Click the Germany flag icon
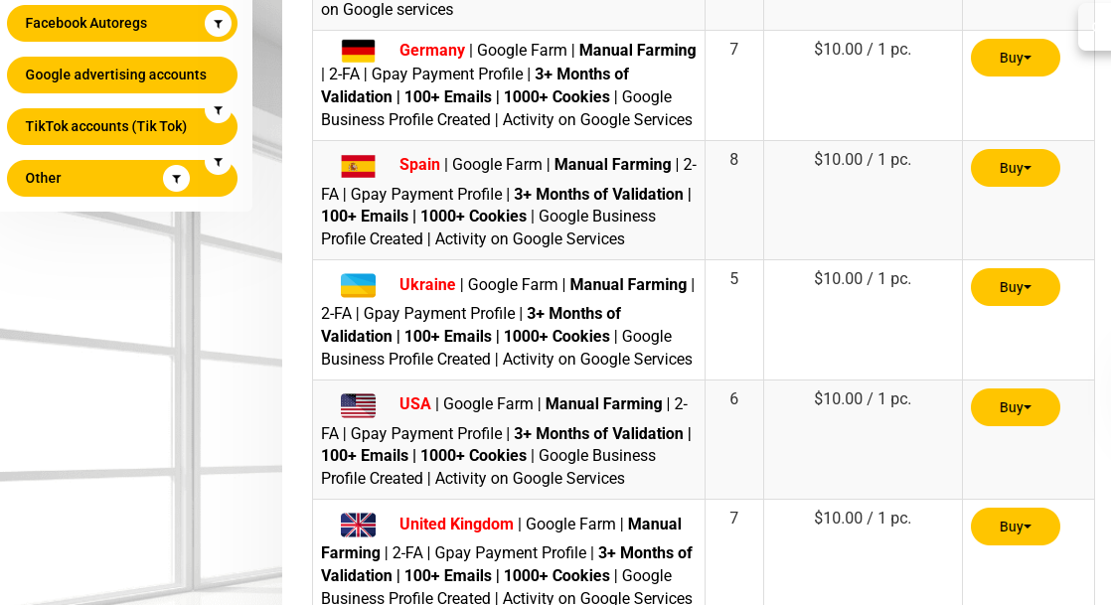 click(x=358, y=51)
